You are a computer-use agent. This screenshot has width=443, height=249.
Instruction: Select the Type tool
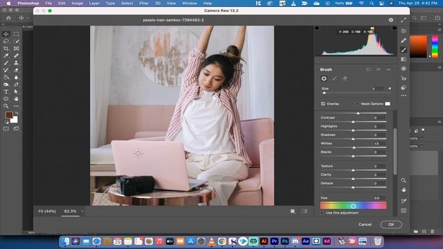[6, 92]
